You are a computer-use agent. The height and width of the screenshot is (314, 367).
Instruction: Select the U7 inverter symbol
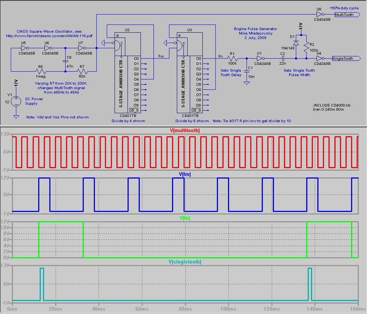point(82,48)
